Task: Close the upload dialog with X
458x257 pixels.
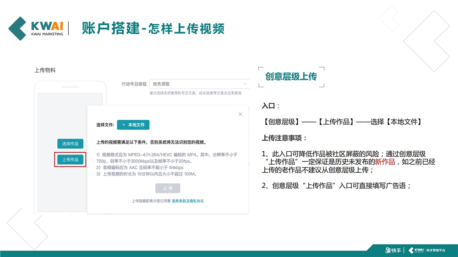Action: [x=240, y=114]
